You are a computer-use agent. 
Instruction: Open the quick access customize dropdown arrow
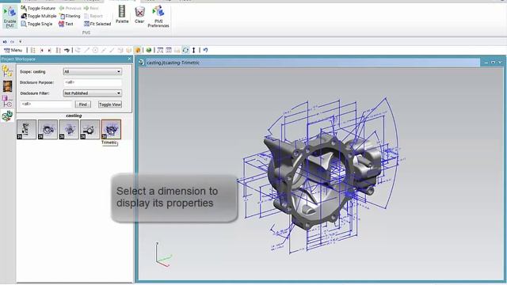point(20,41)
